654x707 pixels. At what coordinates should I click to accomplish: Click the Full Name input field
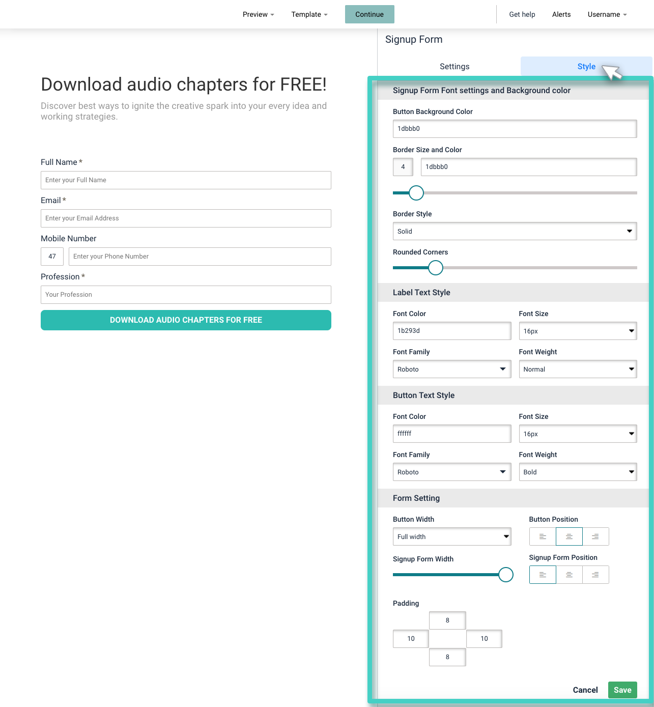click(186, 180)
